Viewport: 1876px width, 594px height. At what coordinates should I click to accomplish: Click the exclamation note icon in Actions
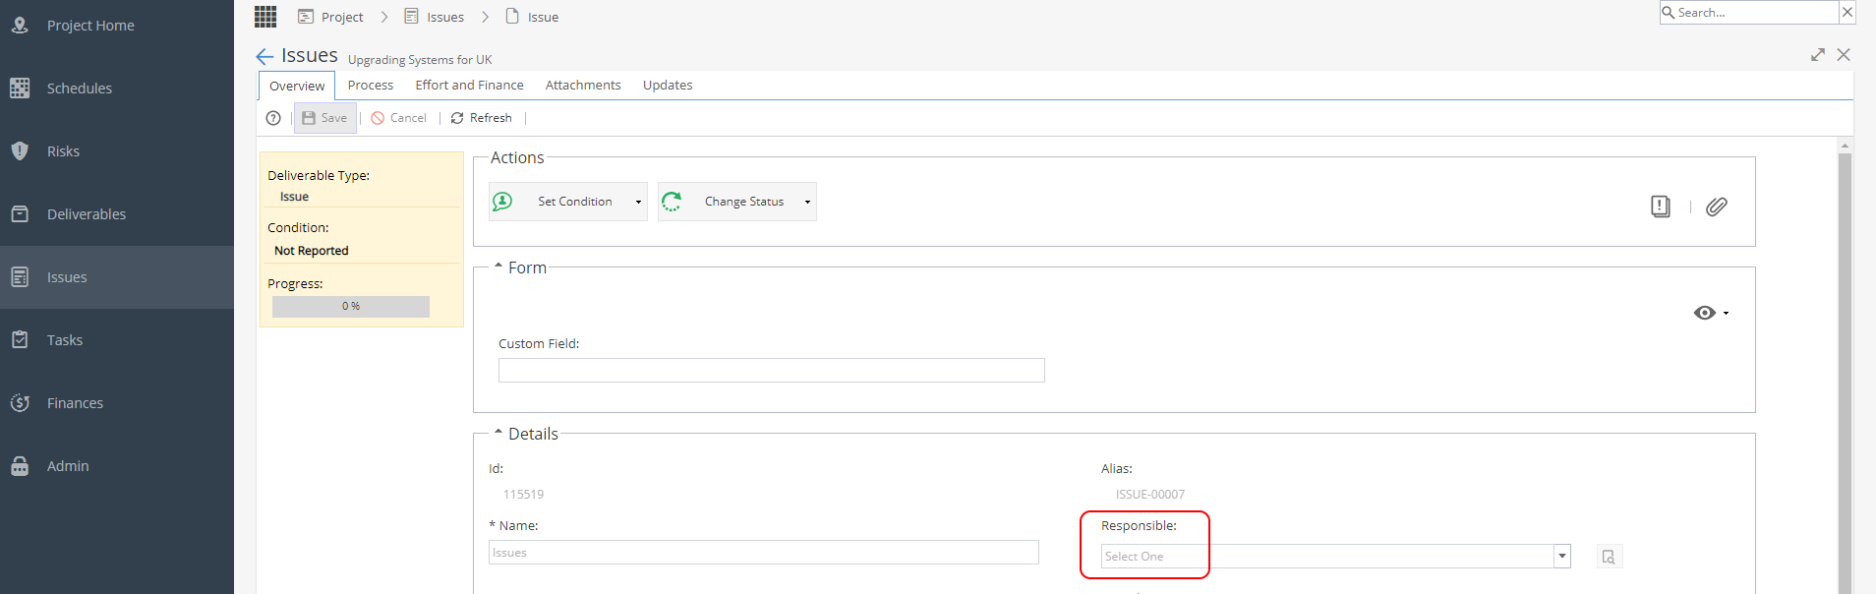1661,207
